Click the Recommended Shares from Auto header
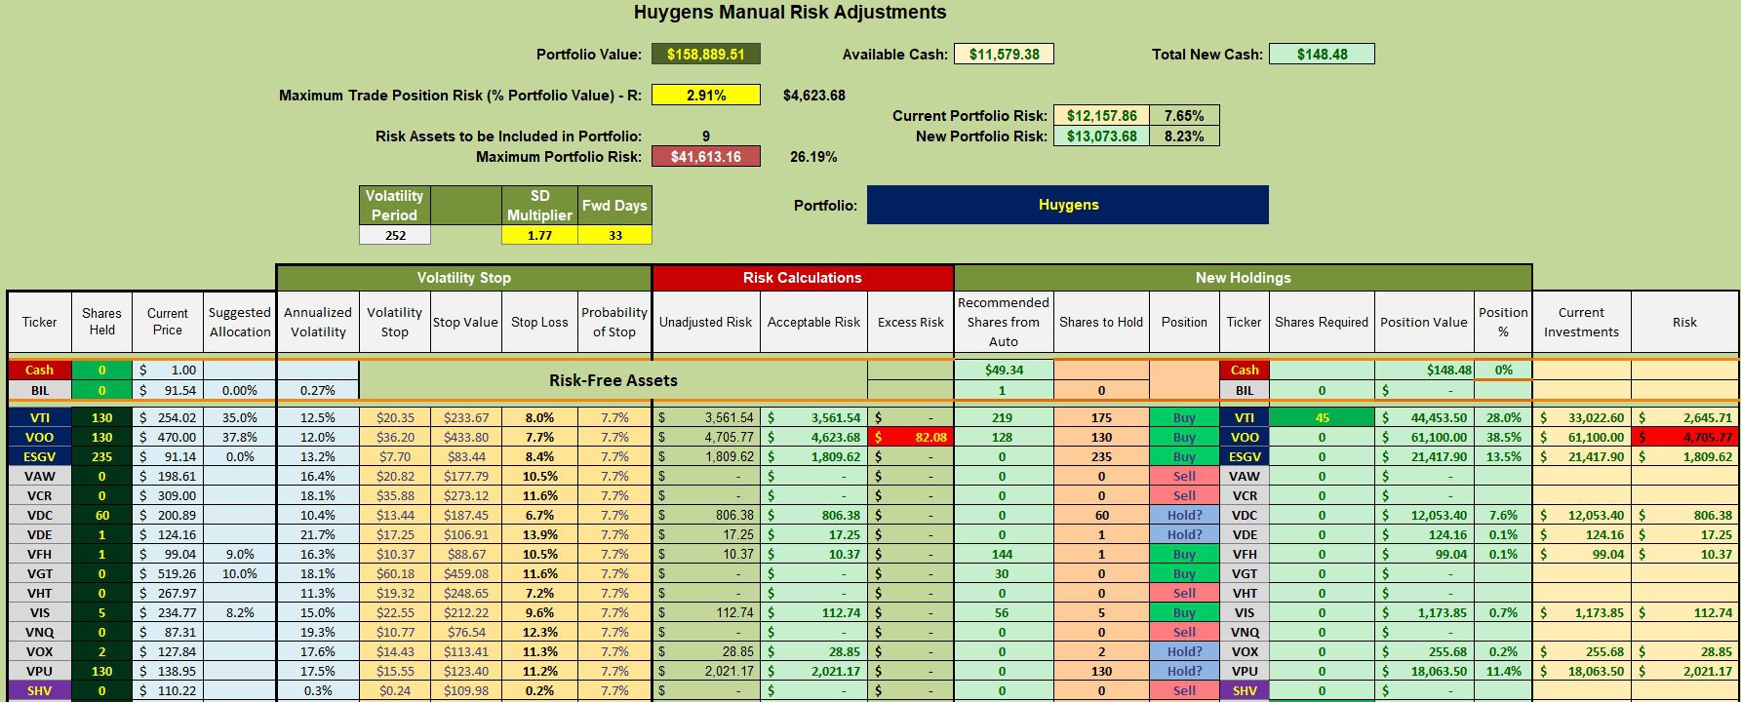This screenshot has height=702, width=1741. click(1003, 322)
